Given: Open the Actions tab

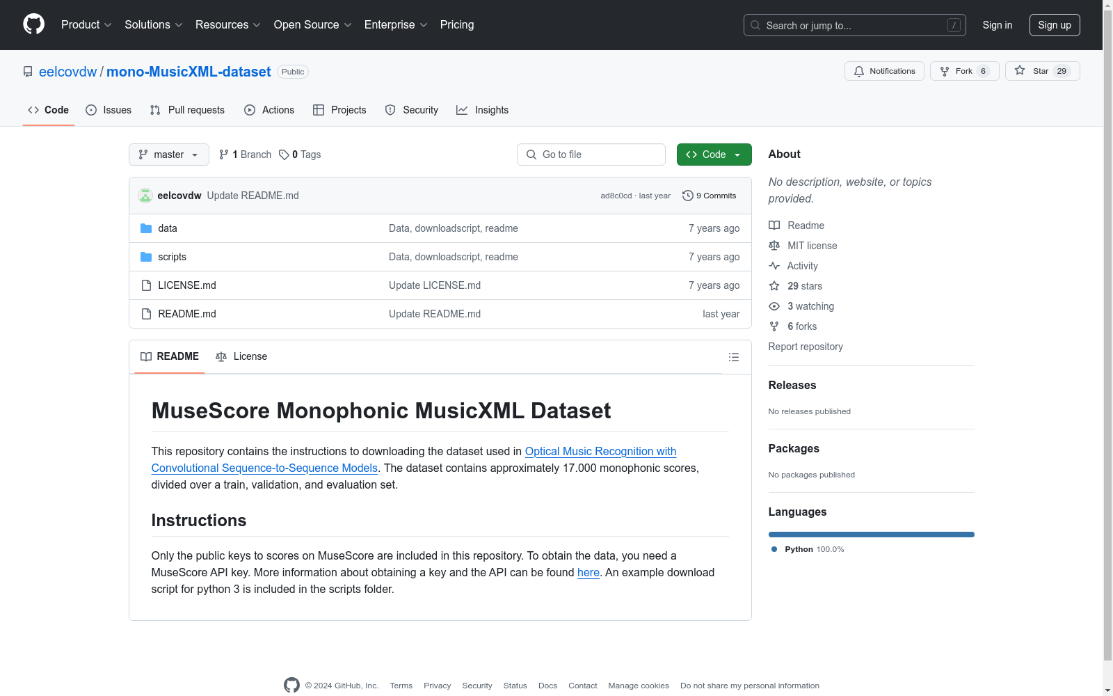Looking at the screenshot, I should 269,110.
